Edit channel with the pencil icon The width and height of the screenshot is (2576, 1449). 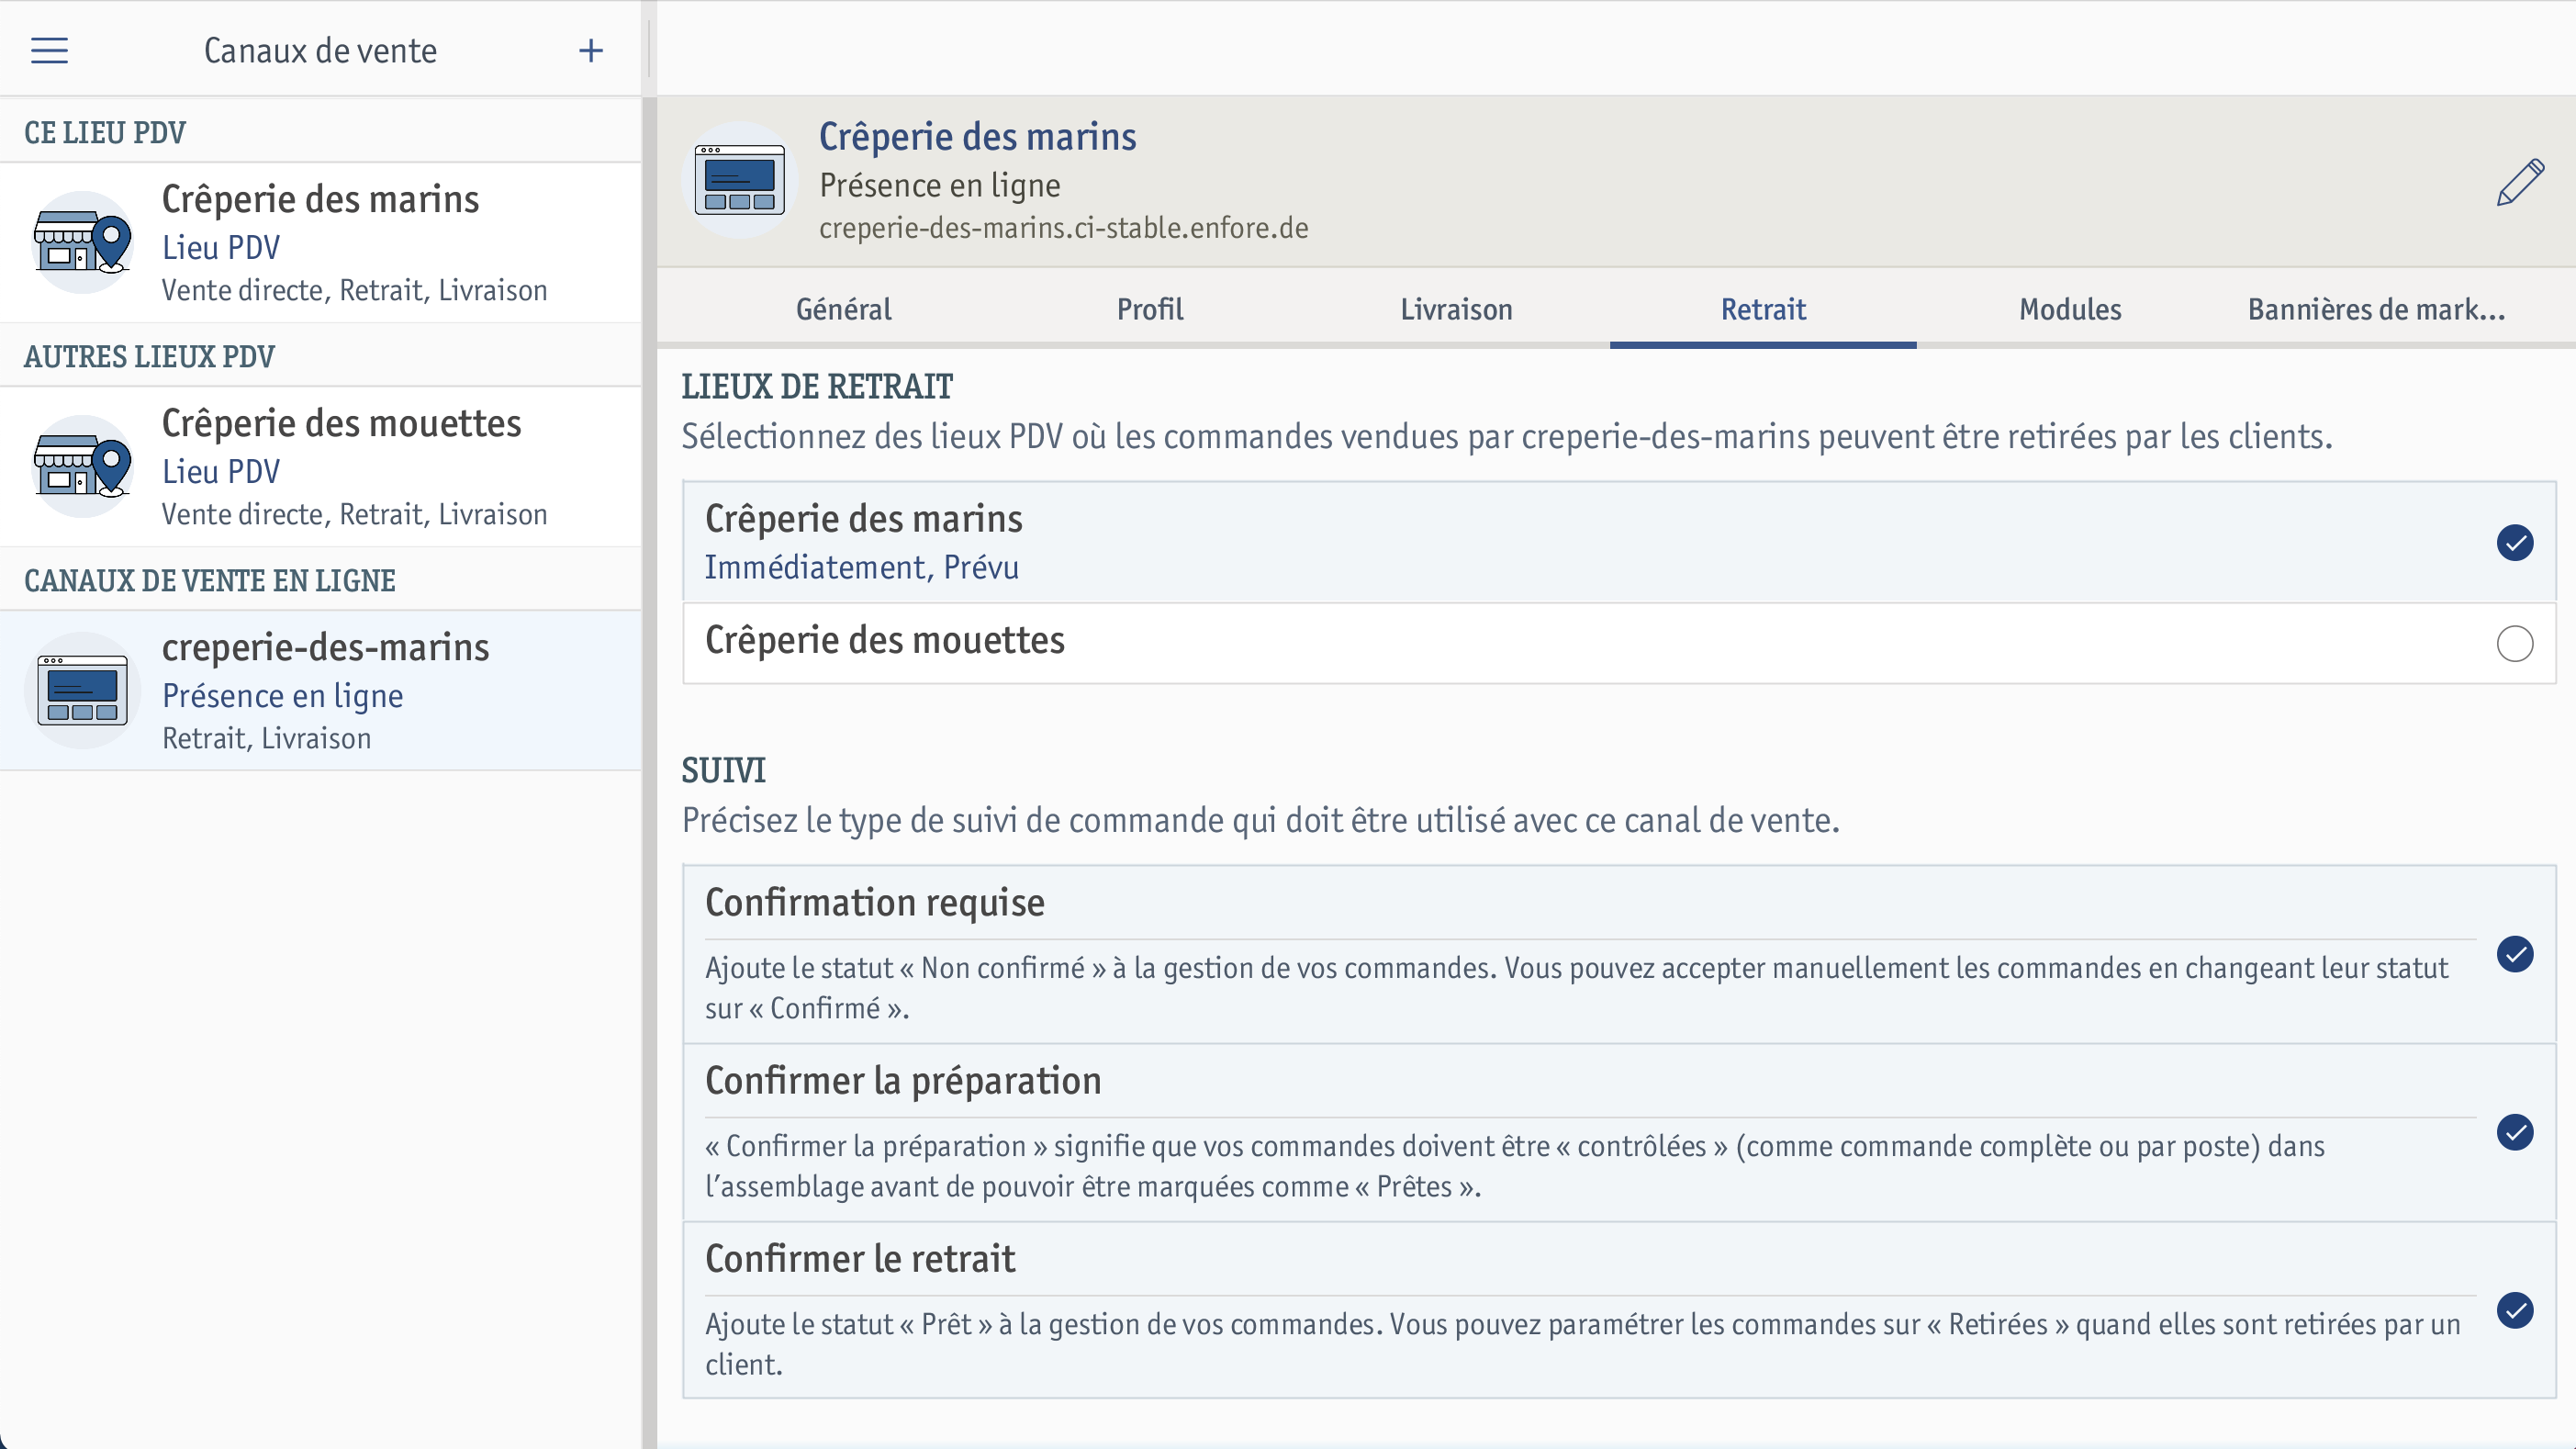tap(2519, 182)
